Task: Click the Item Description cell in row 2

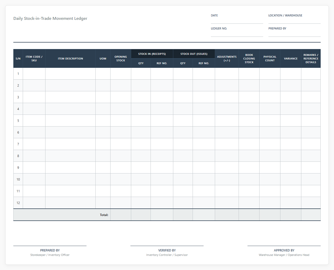Action: pos(71,85)
